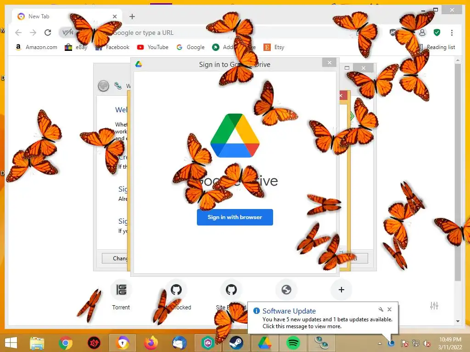Open the Torrent shortcut tile
This screenshot has width=470, height=352.
point(121,295)
